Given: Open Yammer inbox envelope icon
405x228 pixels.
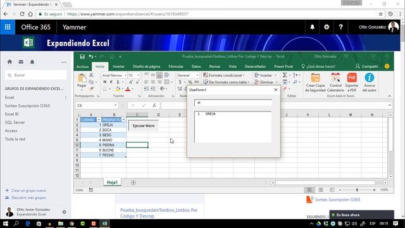Looking at the screenshot, I should 21,62.
